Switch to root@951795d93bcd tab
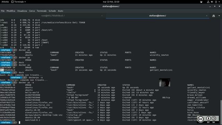This screenshot has height=125, width=222. point(53,16)
